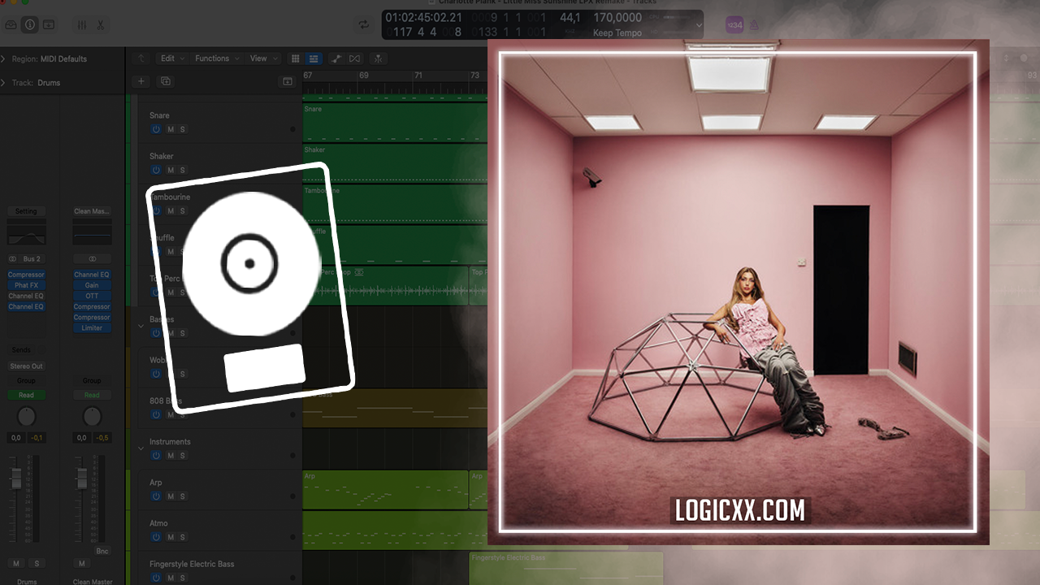Image resolution: width=1040 pixels, height=585 pixels.
Task: Toggle power on 808 Bass track
Action: [x=156, y=414]
